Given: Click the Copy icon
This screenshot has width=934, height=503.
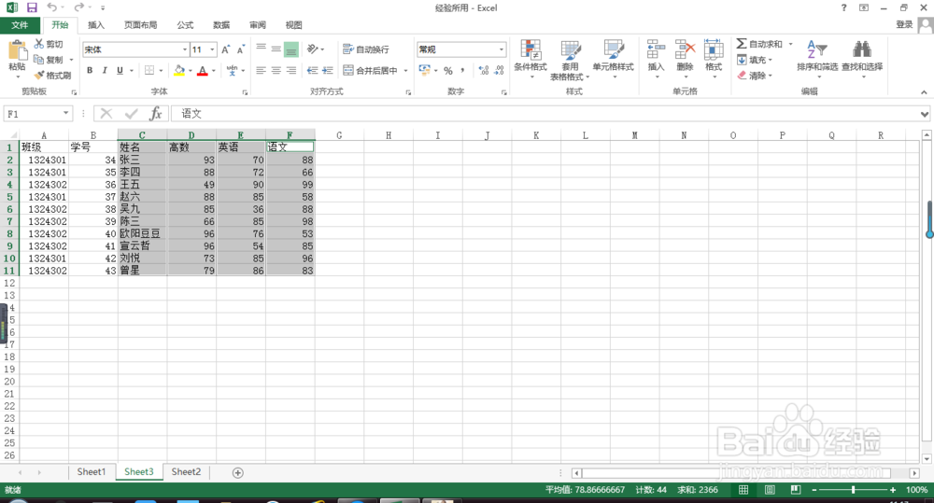Looking at the screenshot, I should tap(38, 60).
